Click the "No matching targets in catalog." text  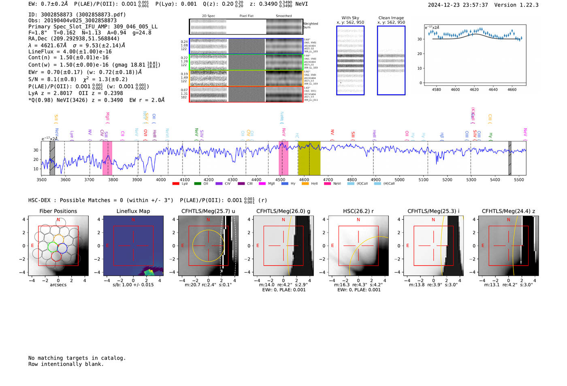click(77, 358)
